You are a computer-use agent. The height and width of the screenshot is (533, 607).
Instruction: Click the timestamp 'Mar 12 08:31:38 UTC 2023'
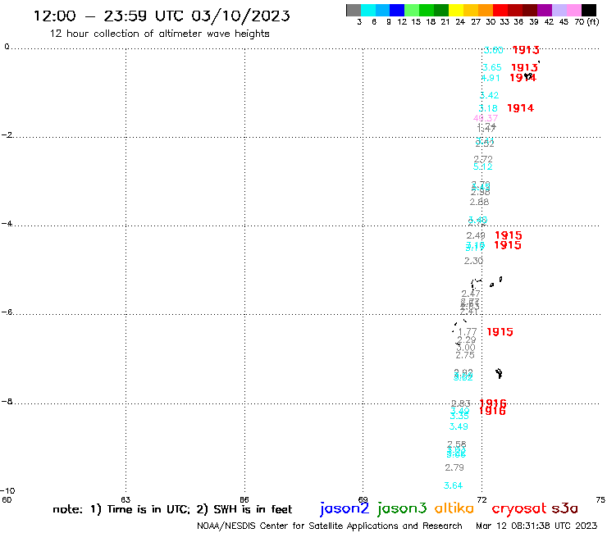536,526
